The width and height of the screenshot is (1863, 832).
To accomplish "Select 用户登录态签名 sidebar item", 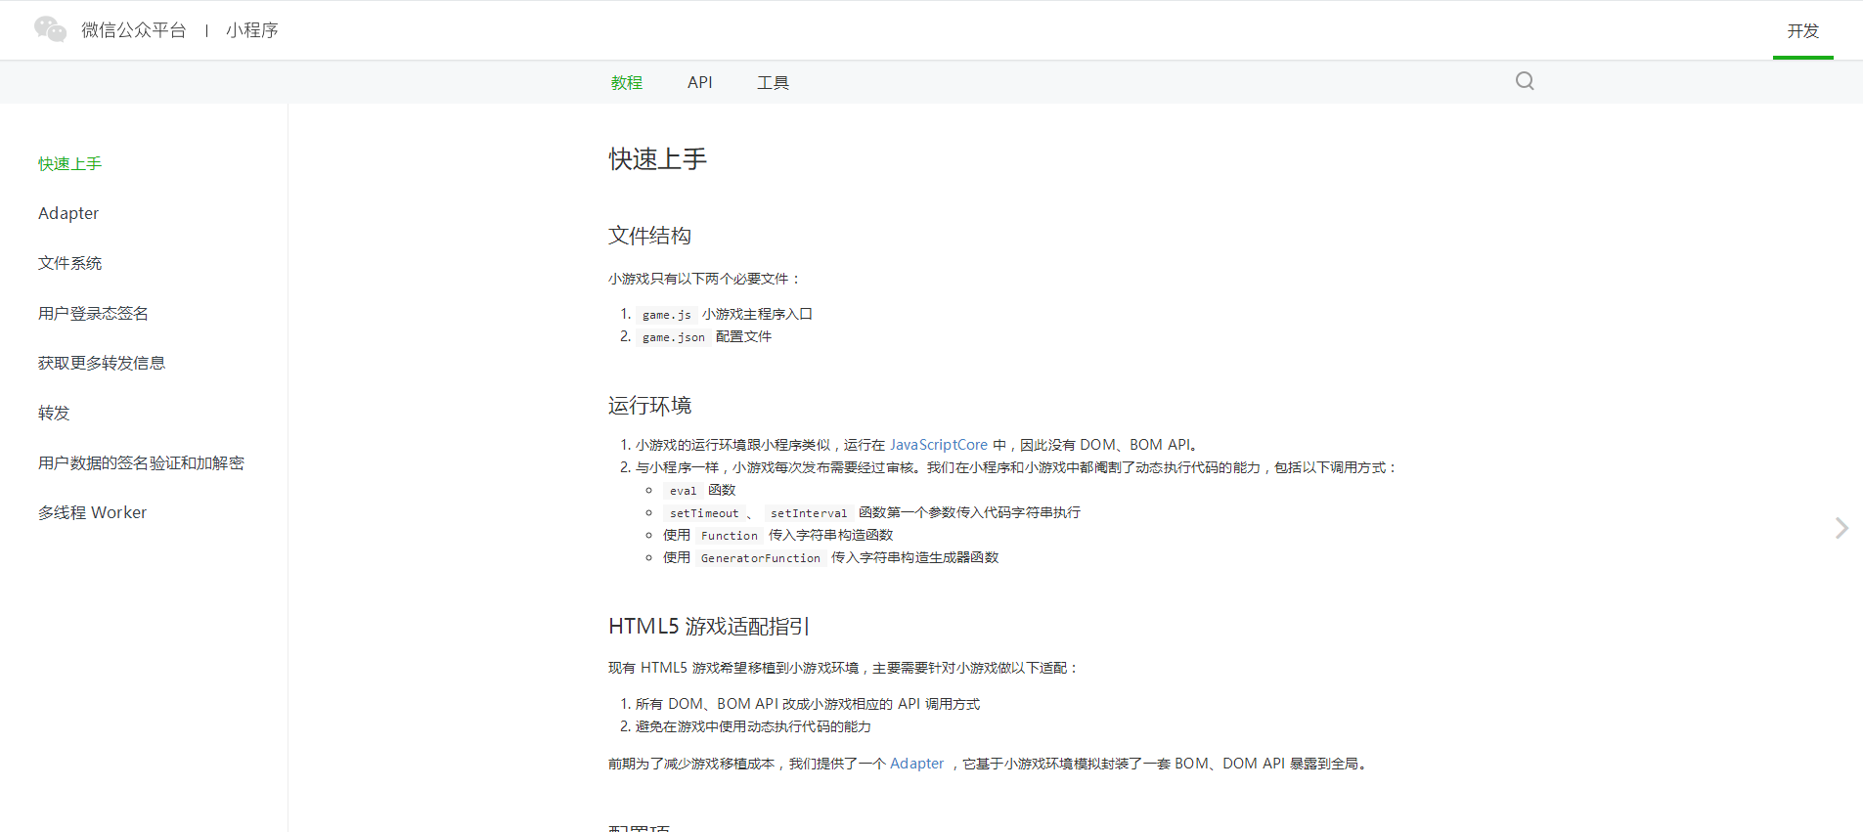I will 94,313.
